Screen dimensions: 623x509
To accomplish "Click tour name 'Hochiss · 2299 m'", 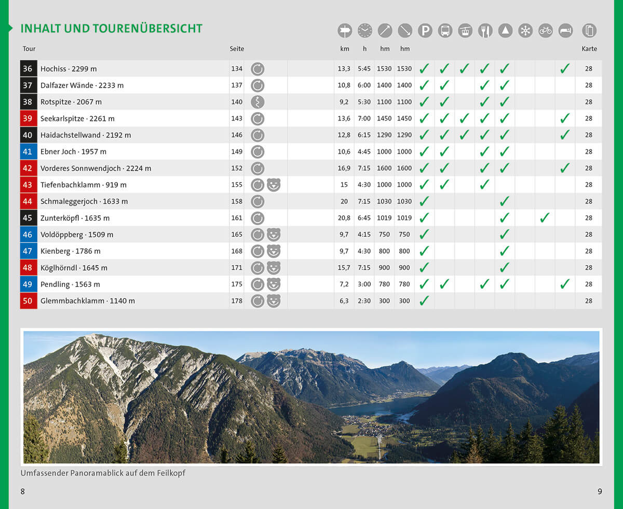I will (x=69, y=68).
